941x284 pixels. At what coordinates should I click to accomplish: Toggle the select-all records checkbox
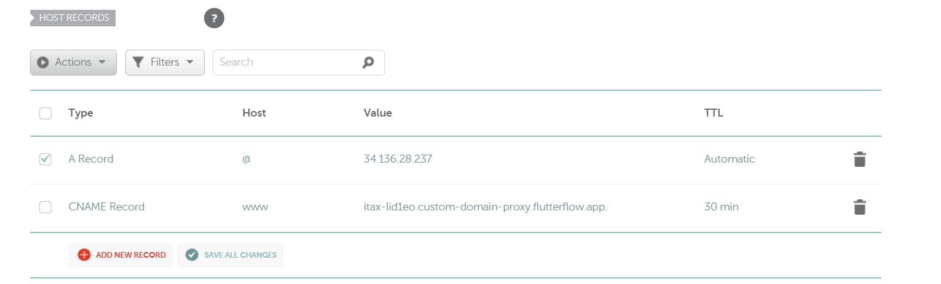tap(45, 113)
